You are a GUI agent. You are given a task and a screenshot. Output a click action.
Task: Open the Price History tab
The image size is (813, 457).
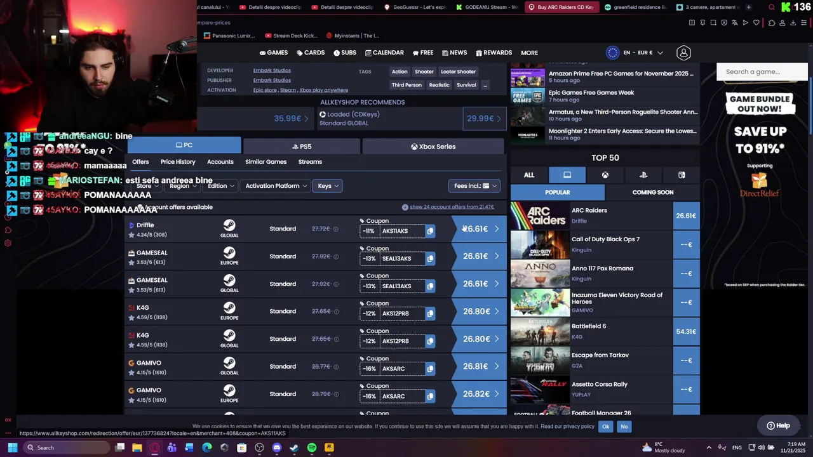pyautogui.click(x=178, y=162)
